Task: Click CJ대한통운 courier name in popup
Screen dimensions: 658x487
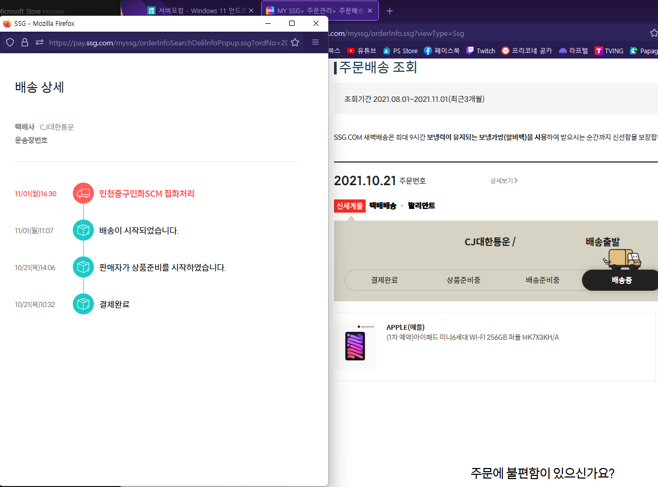Action: point(57,127)
